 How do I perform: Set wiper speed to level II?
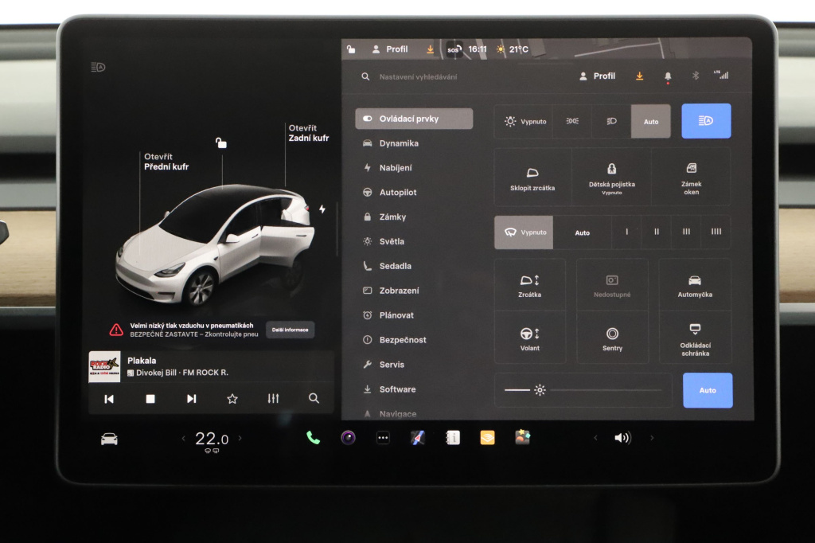pyautogui.click(x=657, y=232)
